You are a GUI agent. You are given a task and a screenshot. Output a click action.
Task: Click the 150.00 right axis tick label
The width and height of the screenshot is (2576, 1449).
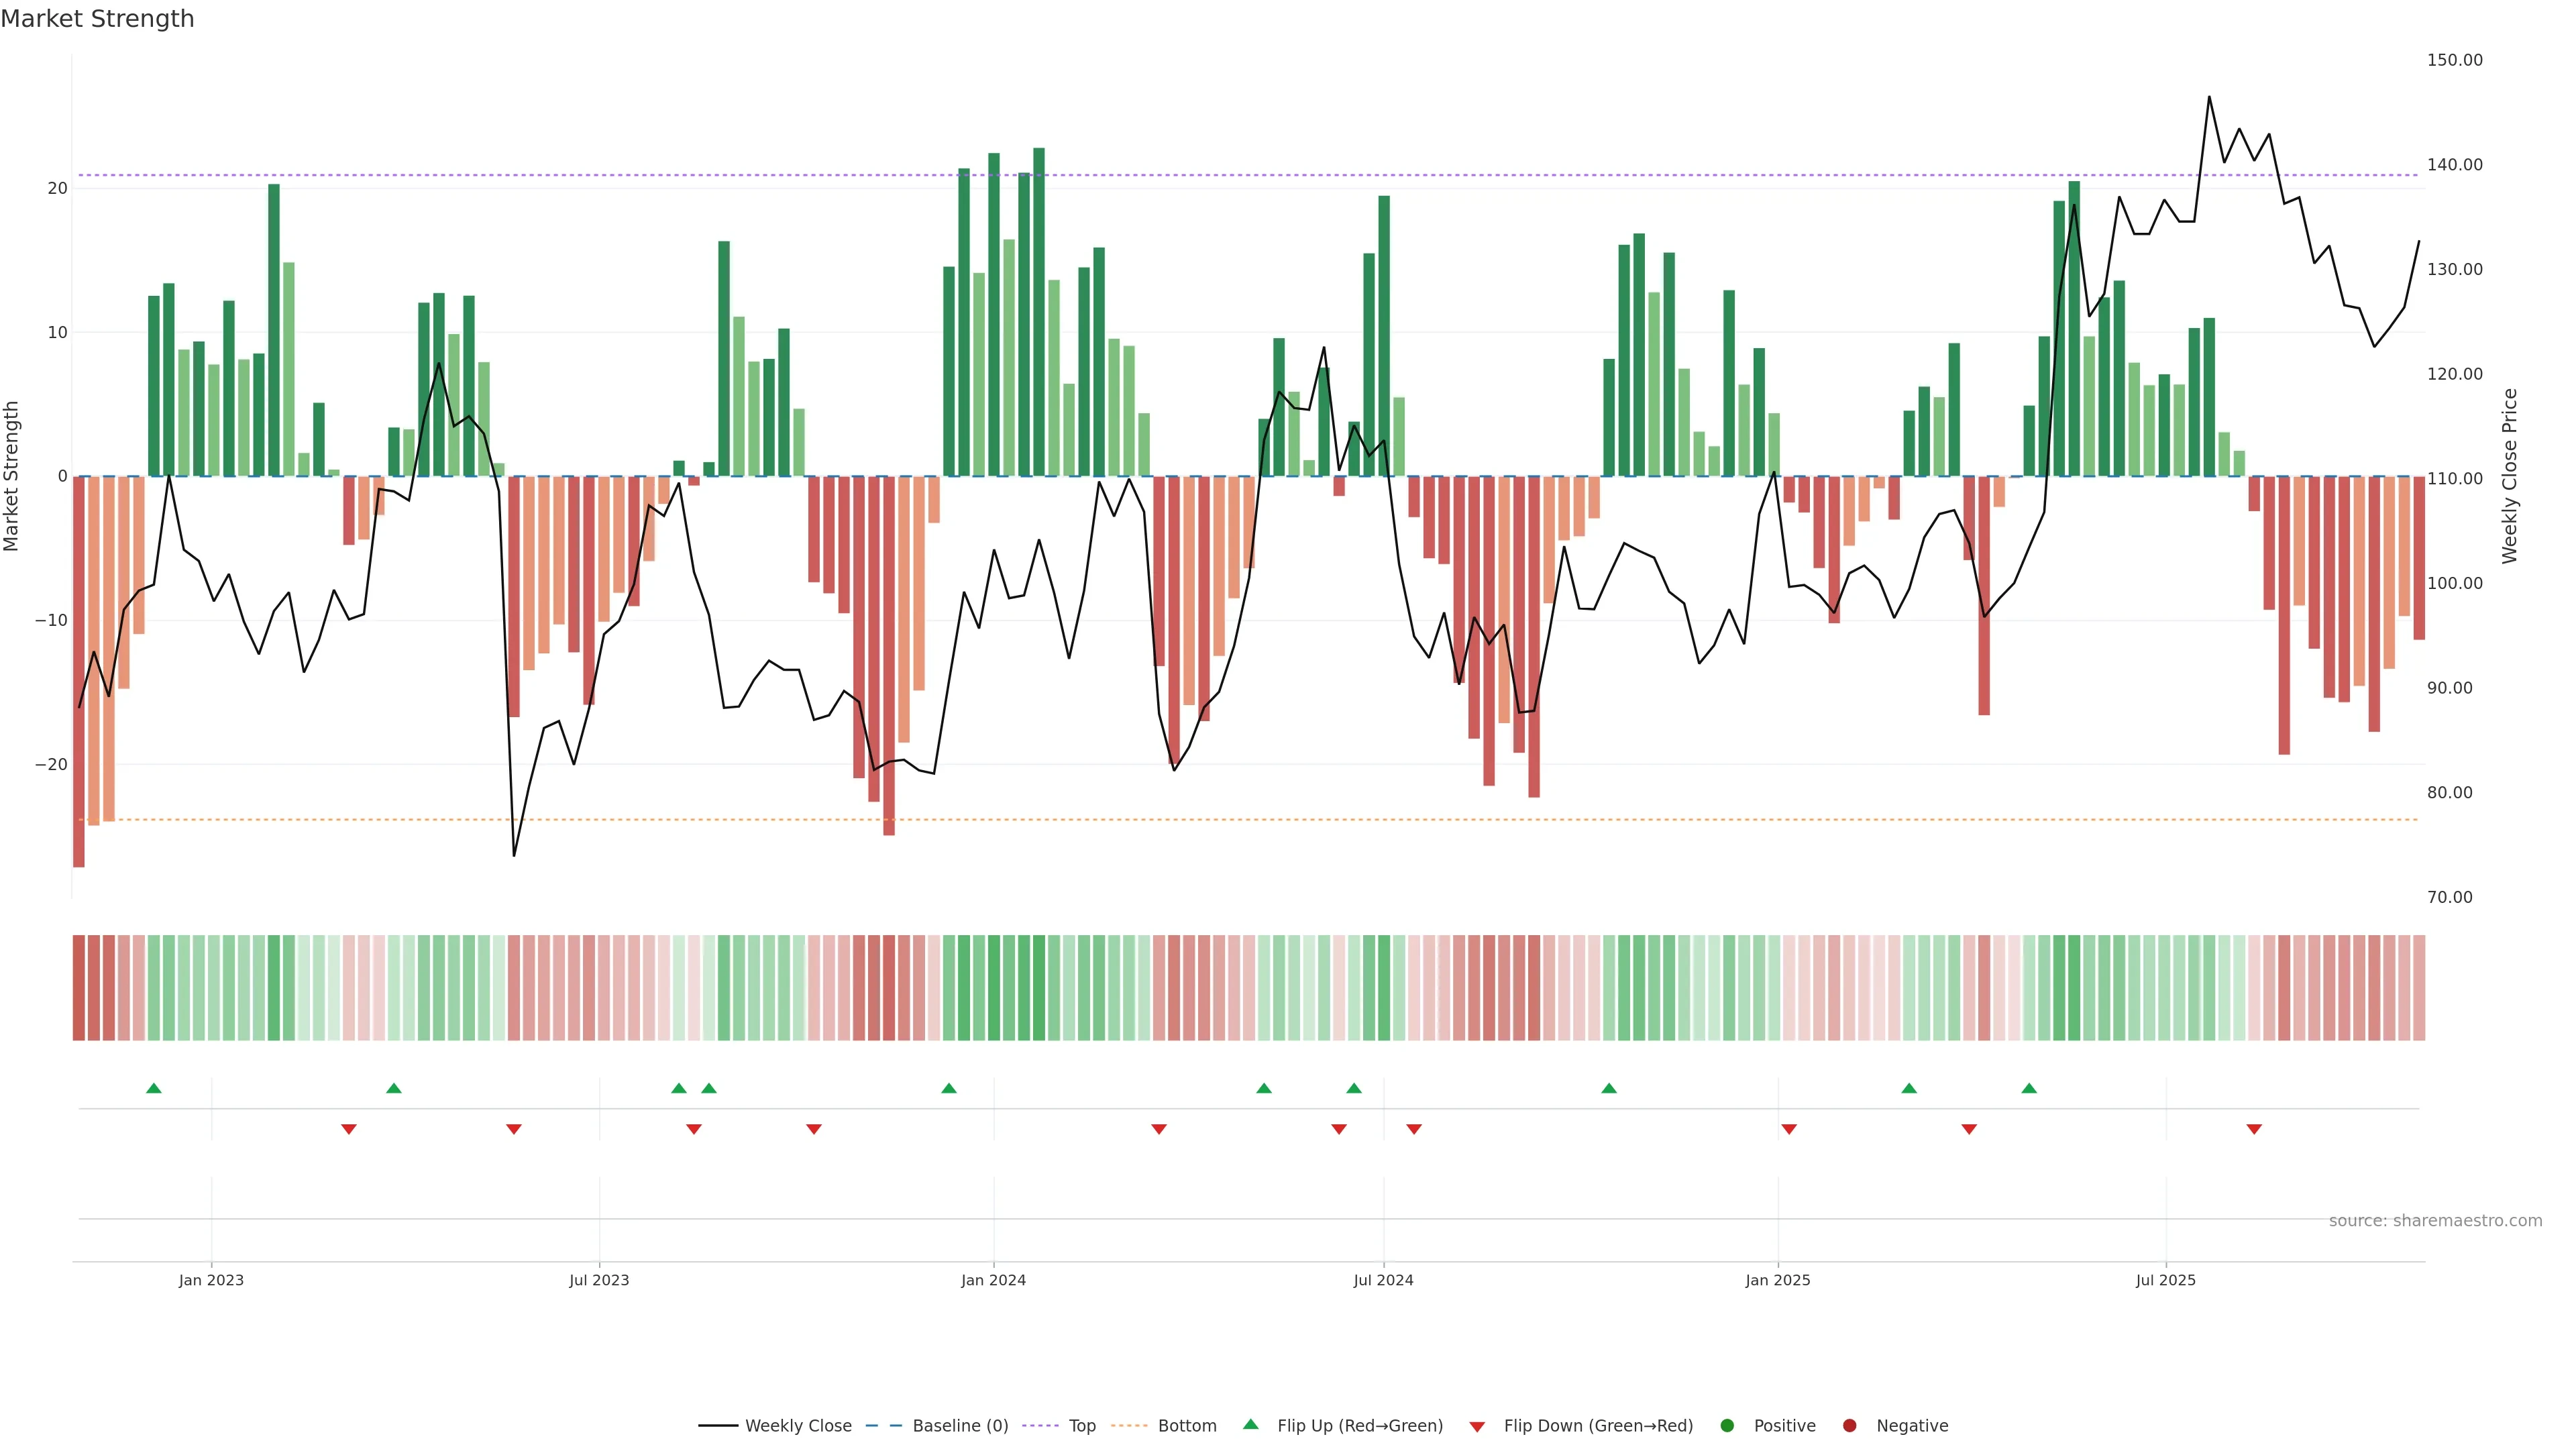click(x=2454, y=60)
